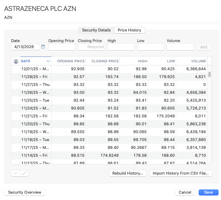221x200 pixels.
Task: Click opening price 92.935 cell
Action: 78,69
